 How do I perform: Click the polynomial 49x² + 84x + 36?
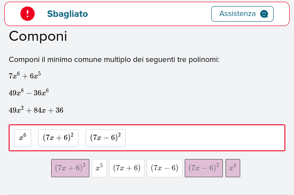click(36, 110)
